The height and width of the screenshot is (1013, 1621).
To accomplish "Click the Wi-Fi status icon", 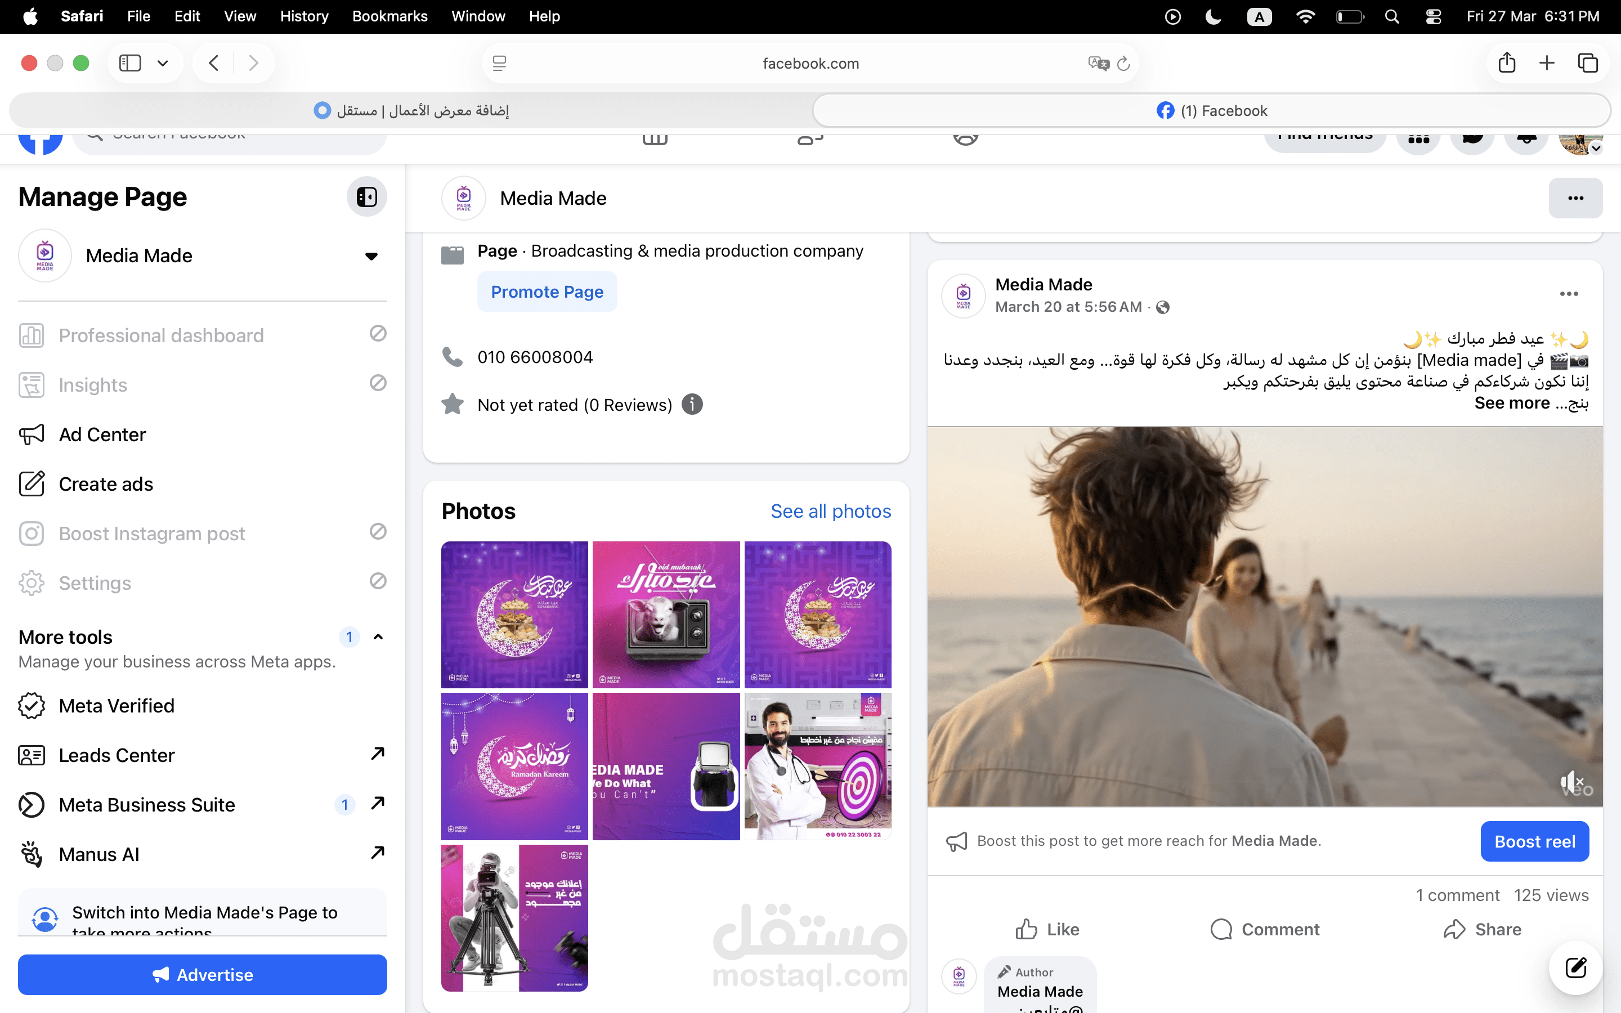I will 1305,17.
